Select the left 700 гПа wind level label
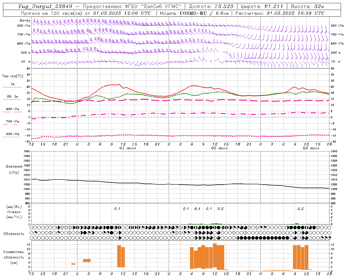The width and height of the screenshot is (345, 276). 24,34
